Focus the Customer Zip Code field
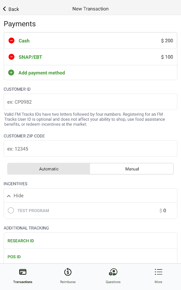 coord(90,149)
